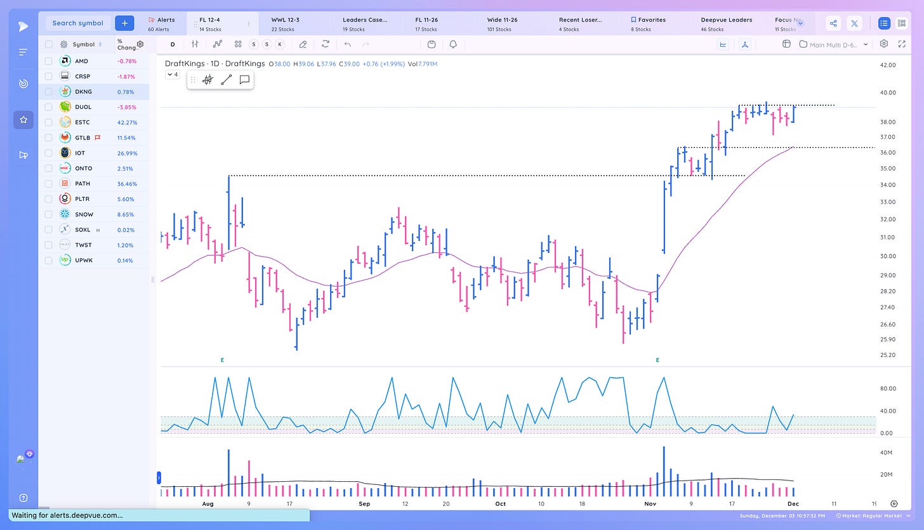This screenshot has width=924, height=530.
Task: Sort by the Symbol column arrows
Action: [x=100, y=44]
